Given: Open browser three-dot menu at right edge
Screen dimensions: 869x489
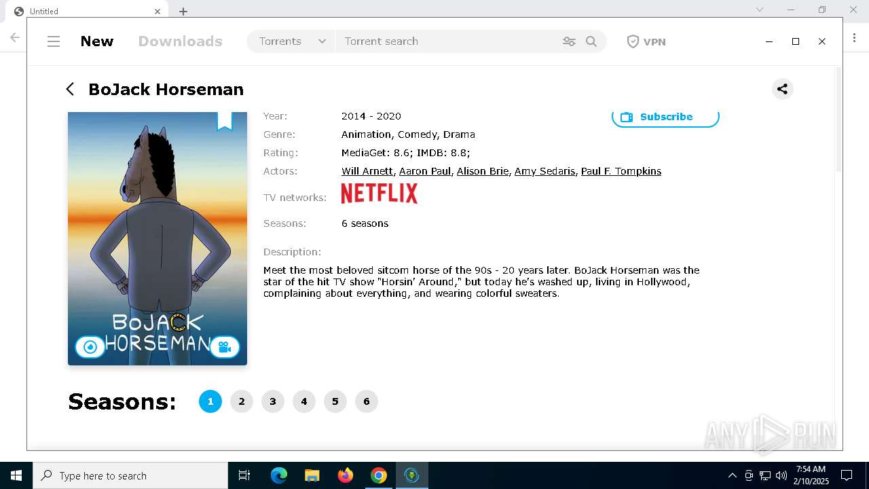Looking at the screenshot, I should (855, 38).
